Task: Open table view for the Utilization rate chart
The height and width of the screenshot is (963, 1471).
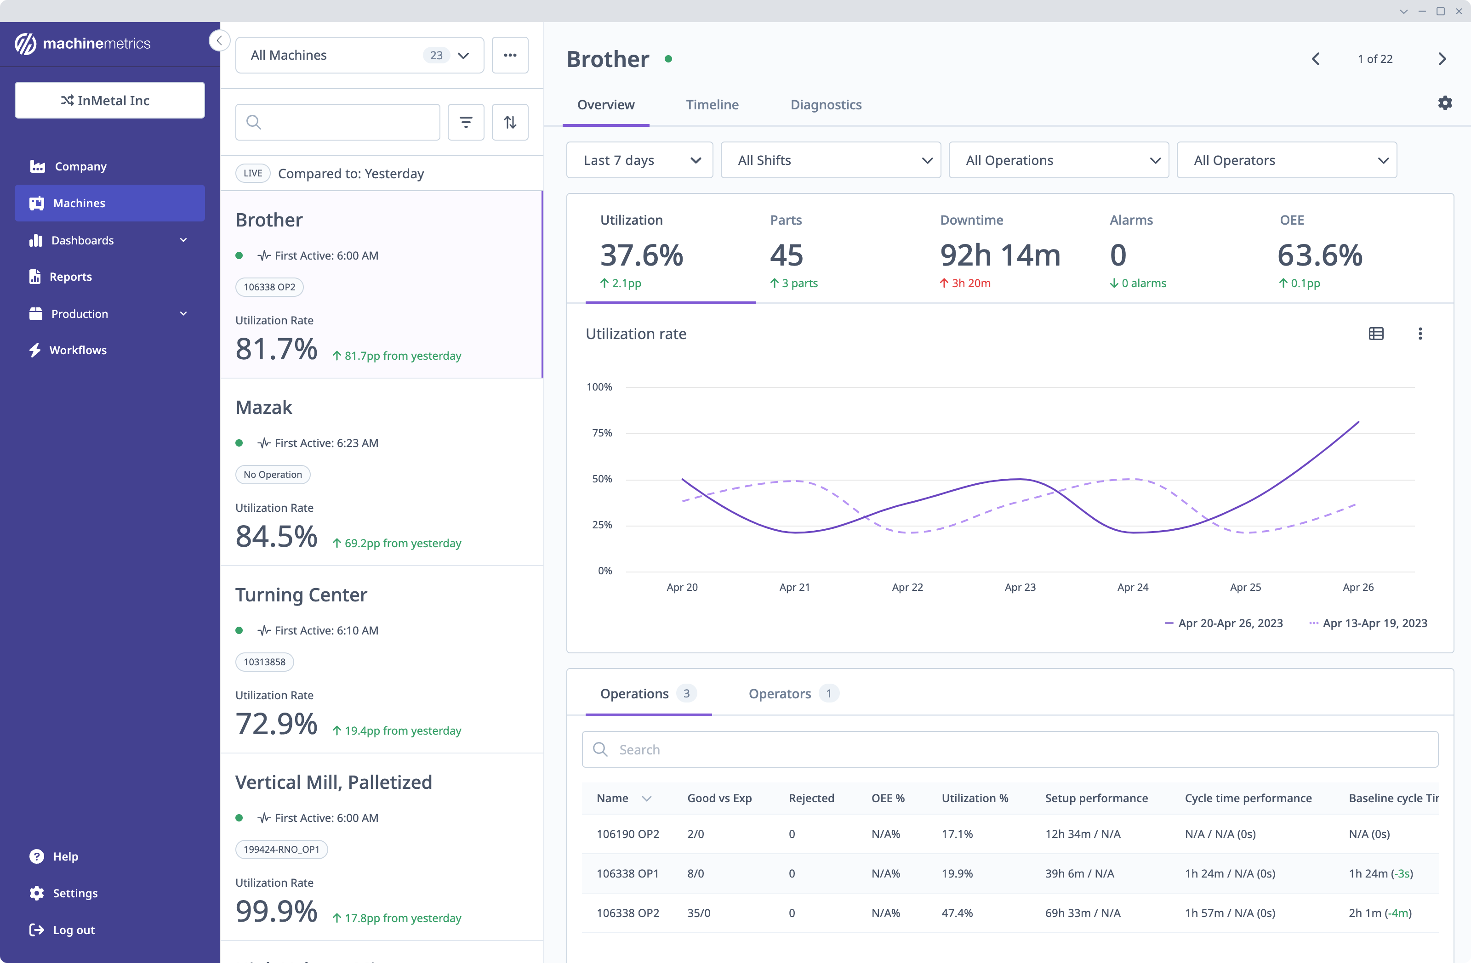Action: tap(1376, 334)
